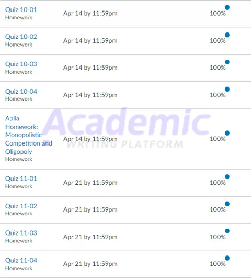Click the blue dot beside Aplia Homework score

[227, 133]
